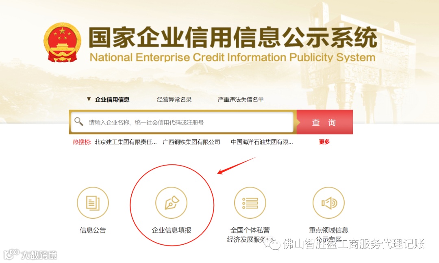Click the 信息公告 label
The height and width of the screenshot is (263, 439).
click(x=93, y=230)
